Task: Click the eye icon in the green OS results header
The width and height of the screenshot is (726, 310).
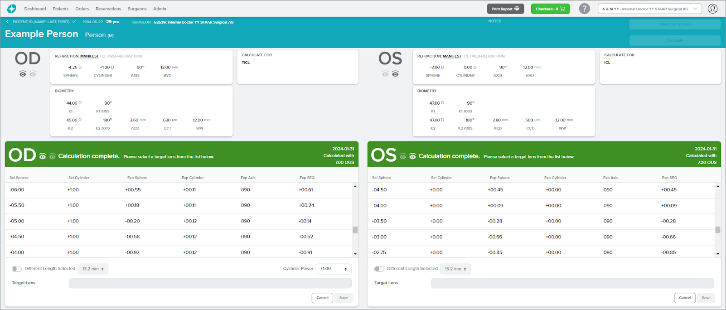Action: pyautogui.click(x=412, y=156)
